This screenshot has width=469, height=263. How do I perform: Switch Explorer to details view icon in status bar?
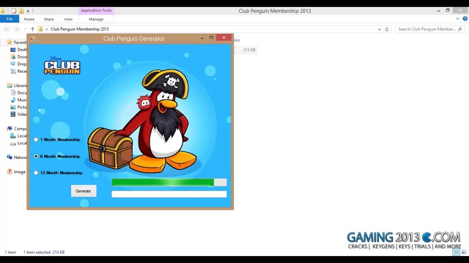pyautogui.click(x=457, y=252)
